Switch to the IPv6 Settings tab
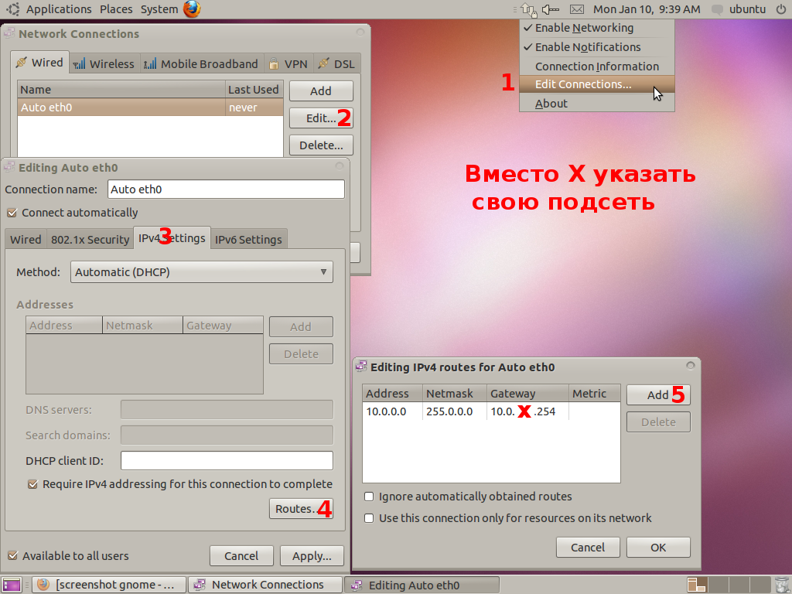The height and width of the screenshot is (594, 792). [x=248, y=240]
